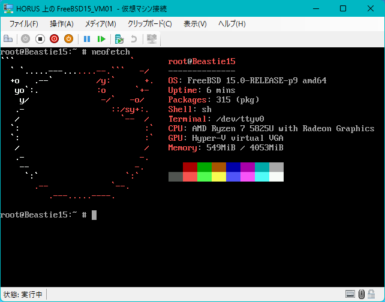The image size is (385, 302).
Task: Click the Ctrl+Alt+Del toolbar icon
Action: [x=8, y=39]
